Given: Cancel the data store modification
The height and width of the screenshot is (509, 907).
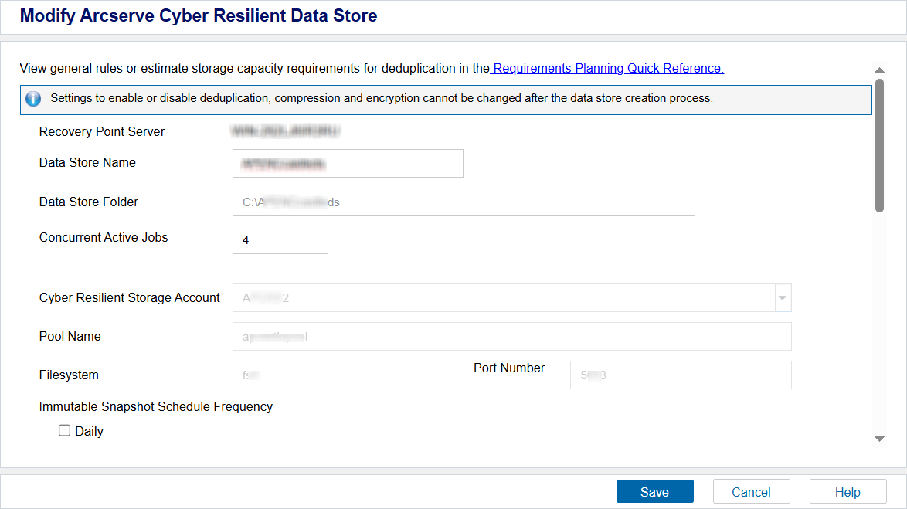Looking at the screenshot, I should [751, 492].
